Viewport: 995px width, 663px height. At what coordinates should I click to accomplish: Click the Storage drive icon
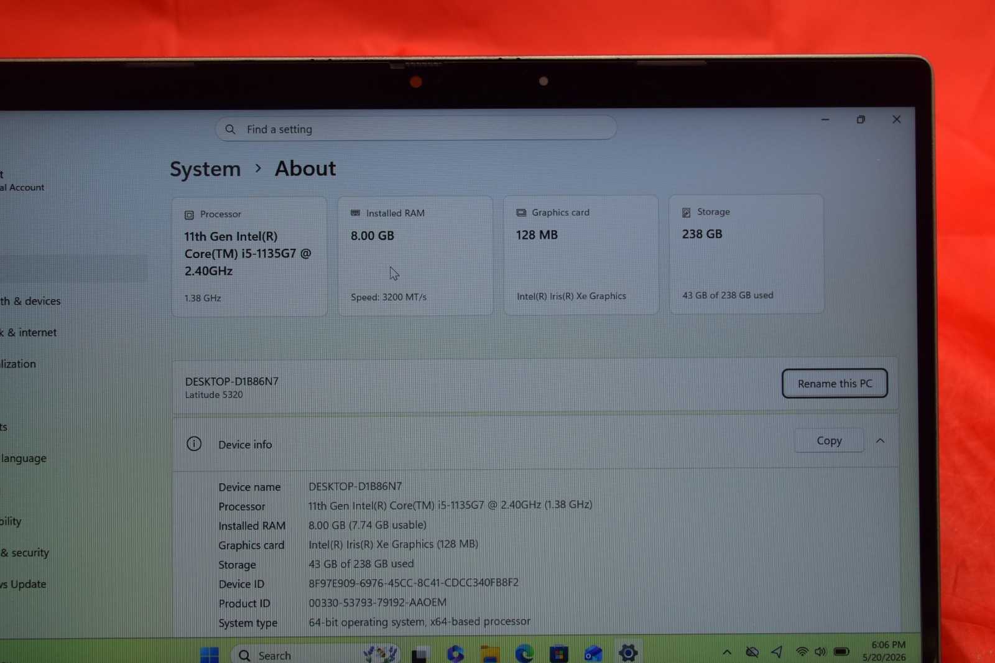(x=687, y=213)
